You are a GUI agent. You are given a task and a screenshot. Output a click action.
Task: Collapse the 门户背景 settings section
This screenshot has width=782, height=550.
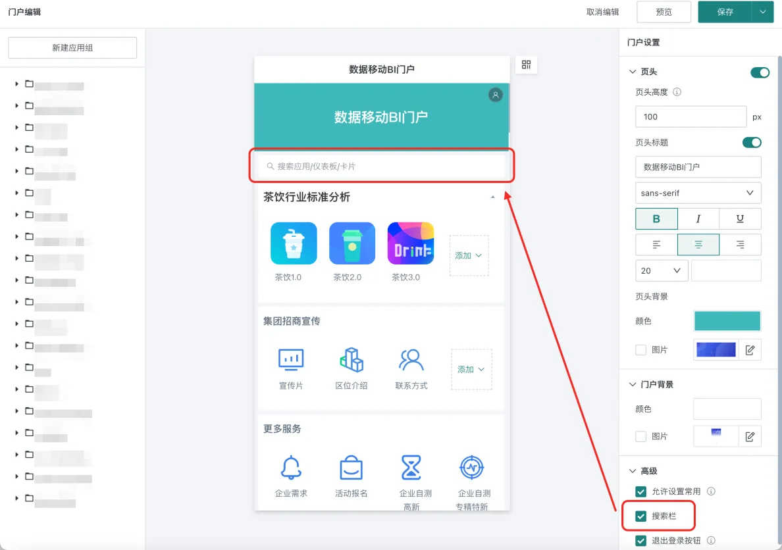[x=633, y=384]
